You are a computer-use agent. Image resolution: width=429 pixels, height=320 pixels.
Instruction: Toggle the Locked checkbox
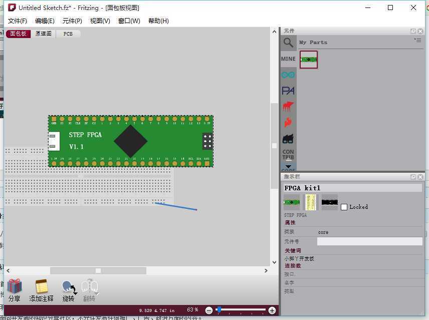(x=344, y=207)
